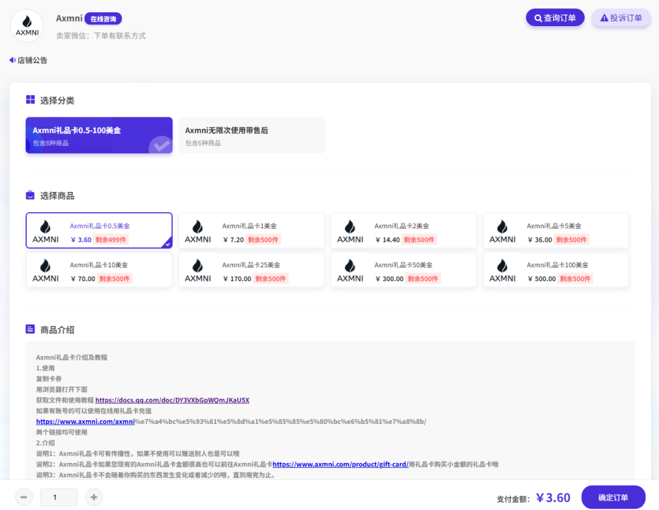Choose the Axmni礼品卡1美金 product

coord(251,230)
